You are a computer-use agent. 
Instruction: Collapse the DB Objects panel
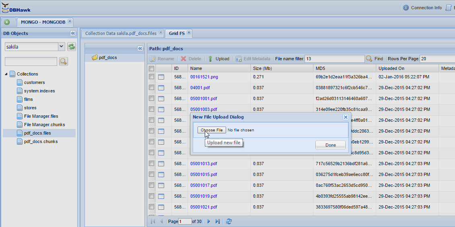coord(73,33)
